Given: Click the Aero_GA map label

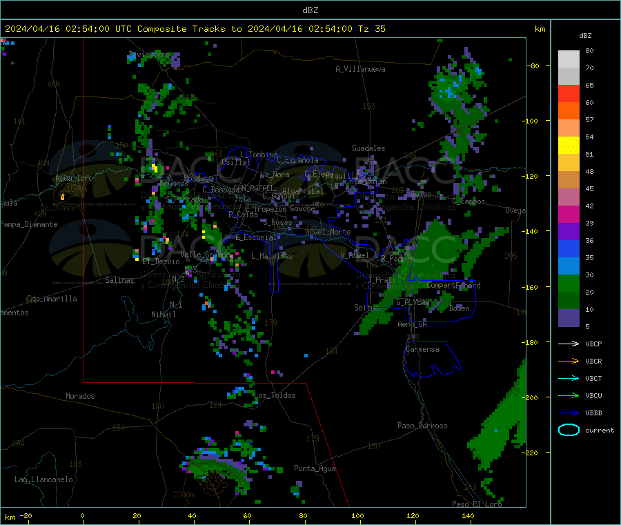Looking at the screenshot, I should click(x=412, y=324).
